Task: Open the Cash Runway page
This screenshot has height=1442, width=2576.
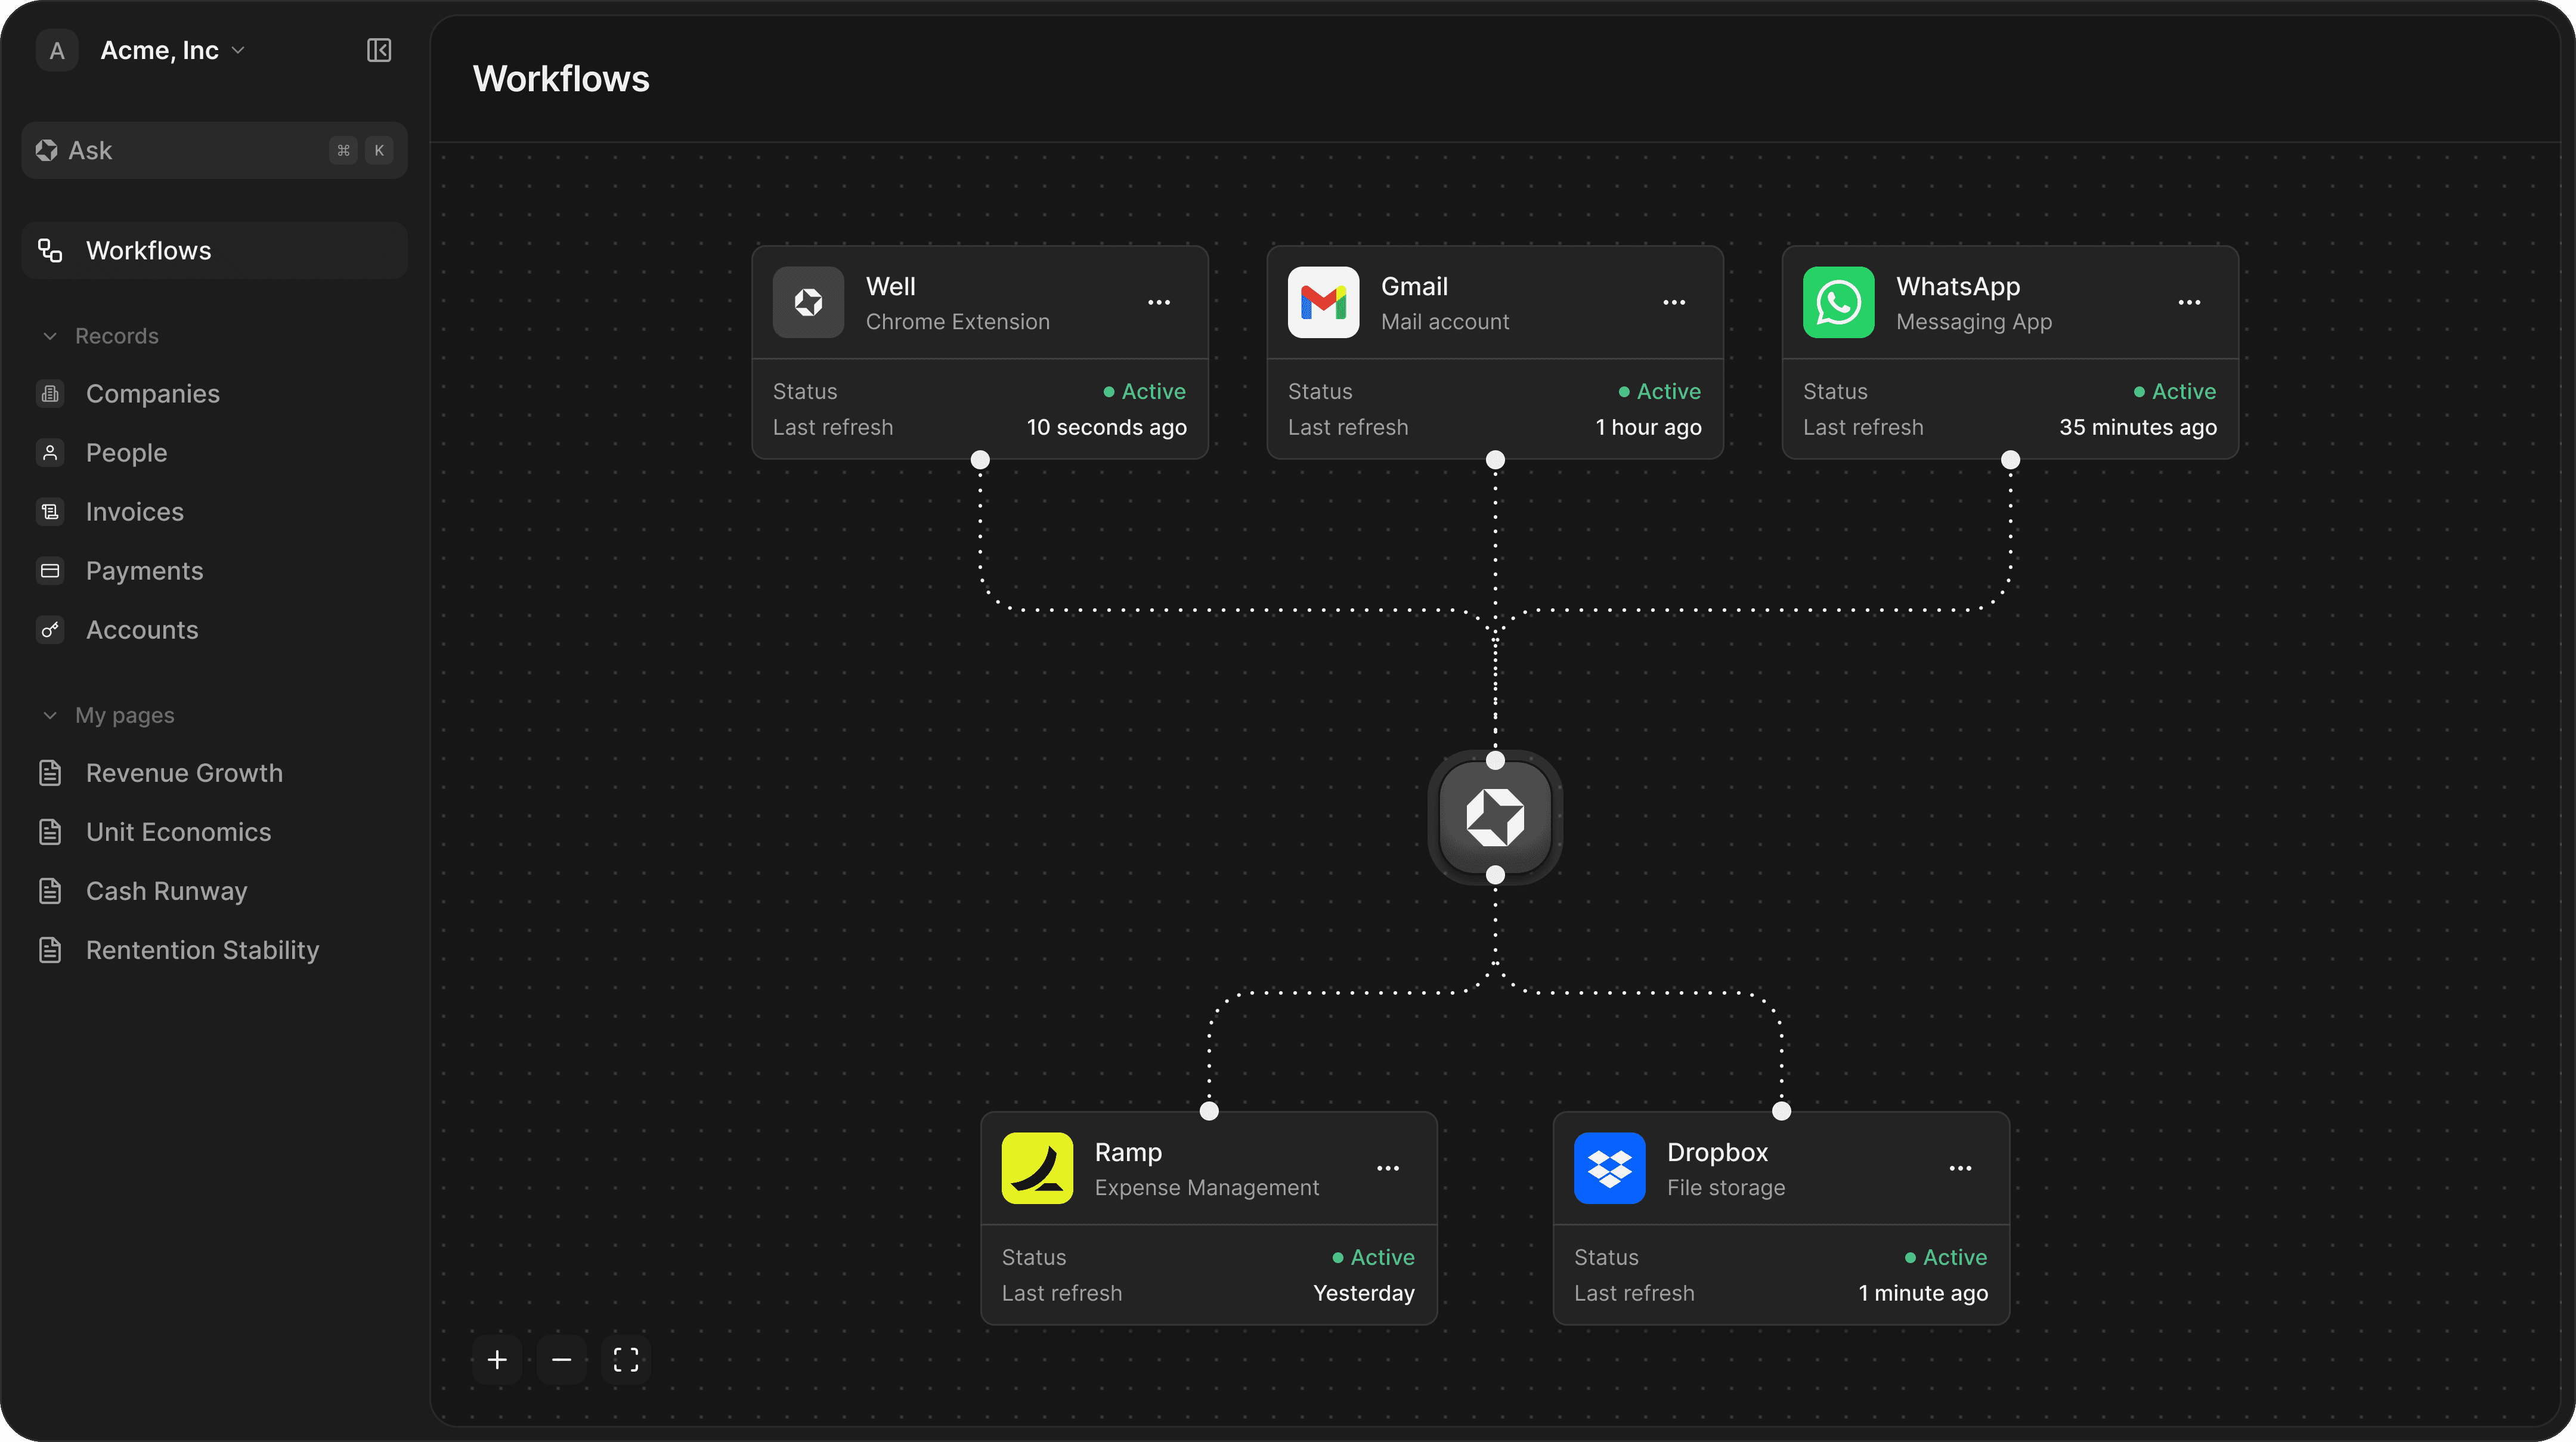Action: pyautogui.click(x=166, y=891)
